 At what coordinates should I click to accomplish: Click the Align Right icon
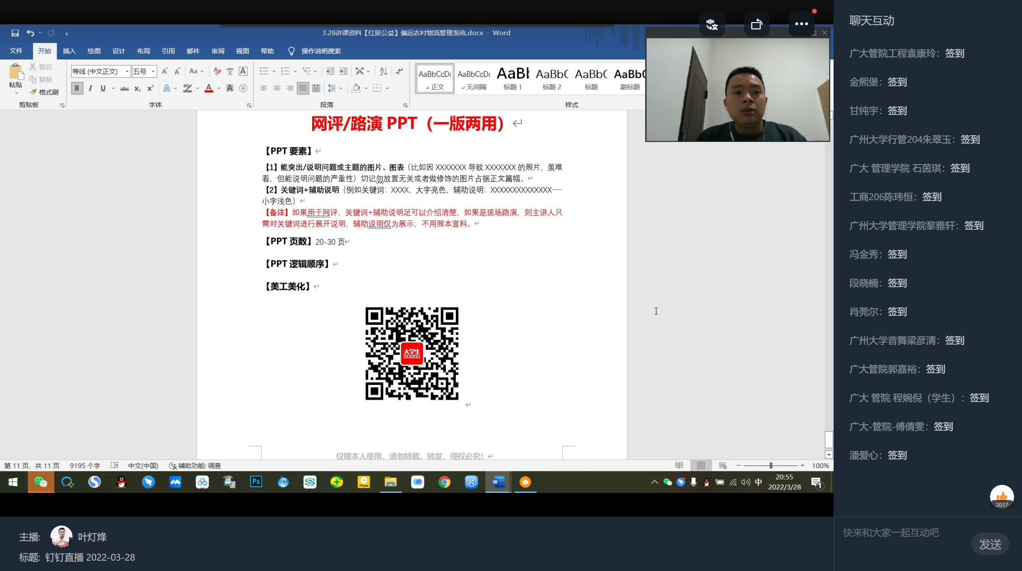290,88
